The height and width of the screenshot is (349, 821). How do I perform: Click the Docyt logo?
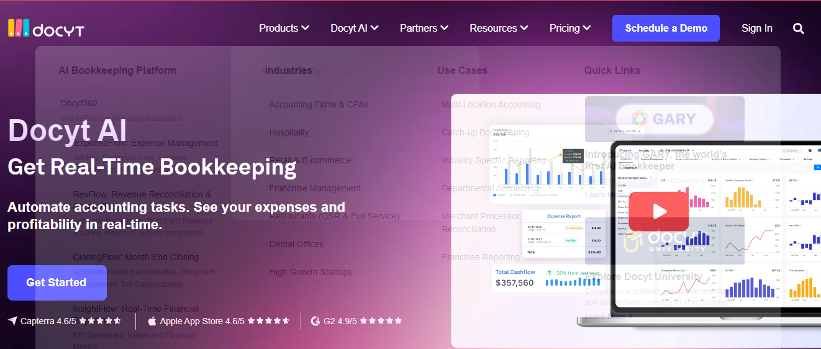point(45,29)
